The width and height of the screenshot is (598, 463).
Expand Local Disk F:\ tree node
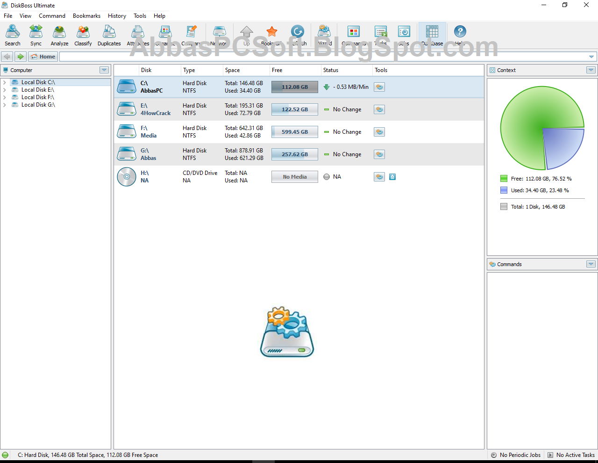5,97
